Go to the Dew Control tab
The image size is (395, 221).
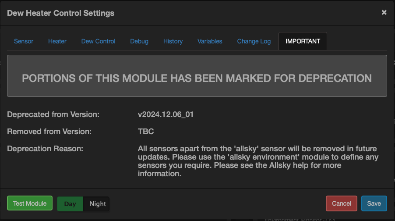pyautogui.click(x=99, y=41)
